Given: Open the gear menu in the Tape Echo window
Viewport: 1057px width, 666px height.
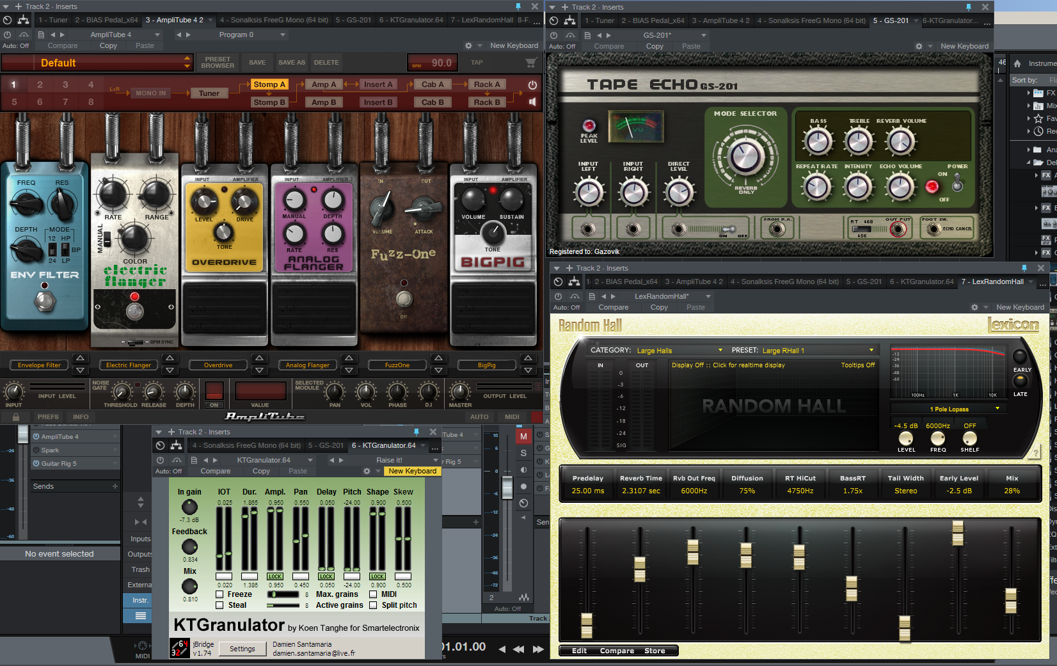Looking at the screenshot, I should [919, 46].
